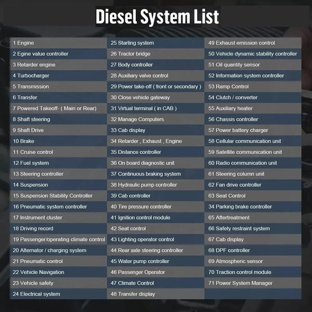Select '37 Continuous braking system' entry
Screen dimensions: 312x312
coord(155,174)
